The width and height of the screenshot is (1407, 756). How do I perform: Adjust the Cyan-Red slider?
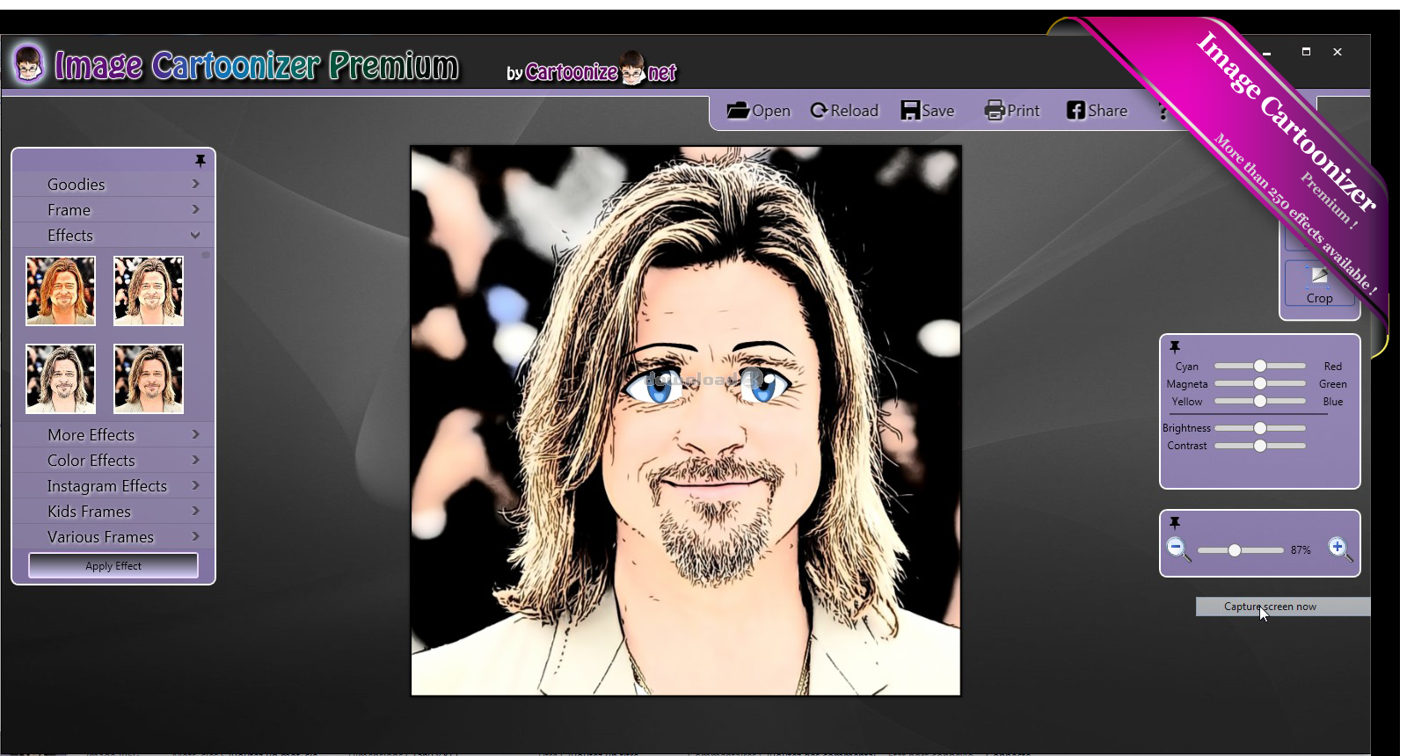[x=1260, y=366]
